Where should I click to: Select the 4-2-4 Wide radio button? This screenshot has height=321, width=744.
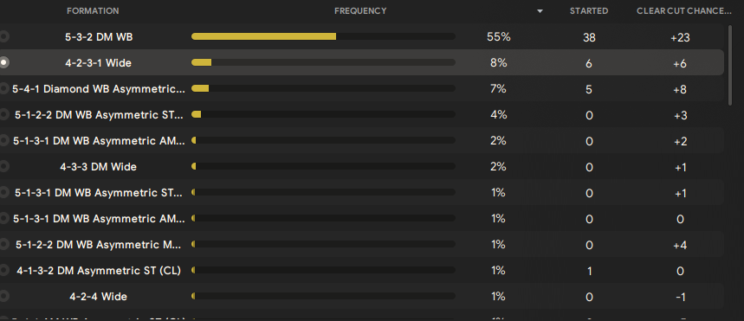click(3, 297)
